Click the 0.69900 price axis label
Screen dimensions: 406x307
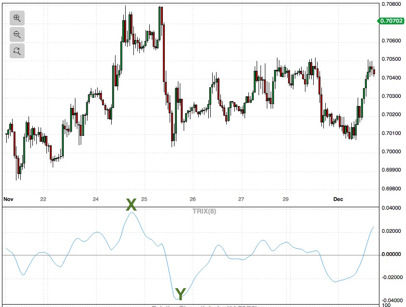click(x=391, y=170)
